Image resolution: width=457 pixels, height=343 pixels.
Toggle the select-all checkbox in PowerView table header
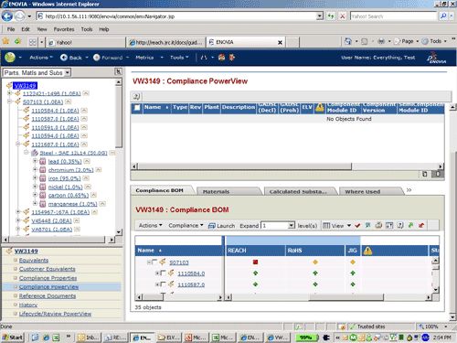[137, 108]
